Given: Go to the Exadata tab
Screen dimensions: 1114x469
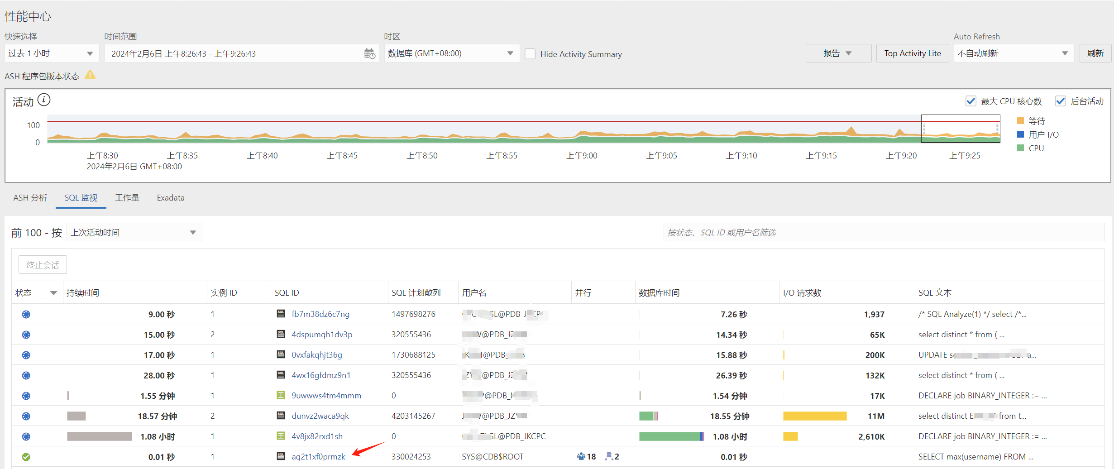Looking at the screenshot, I should tap(171, 198).
